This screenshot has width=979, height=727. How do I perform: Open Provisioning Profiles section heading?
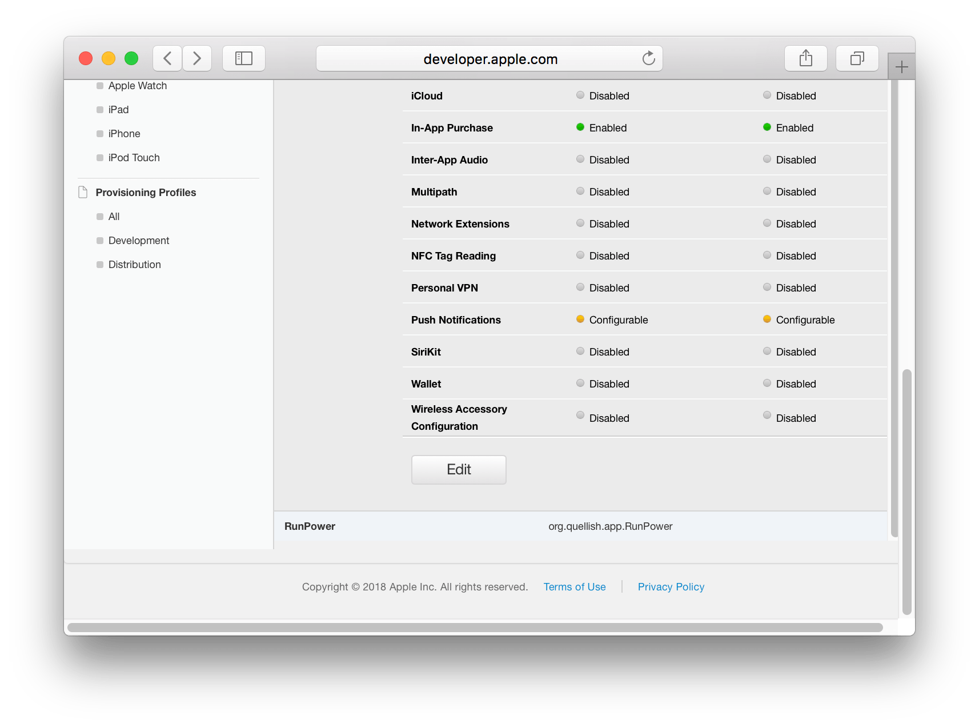pyautogui.click(x=146, y=193)
